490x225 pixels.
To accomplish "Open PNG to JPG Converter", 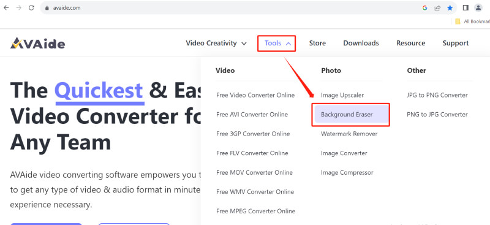I will (437, 115).
